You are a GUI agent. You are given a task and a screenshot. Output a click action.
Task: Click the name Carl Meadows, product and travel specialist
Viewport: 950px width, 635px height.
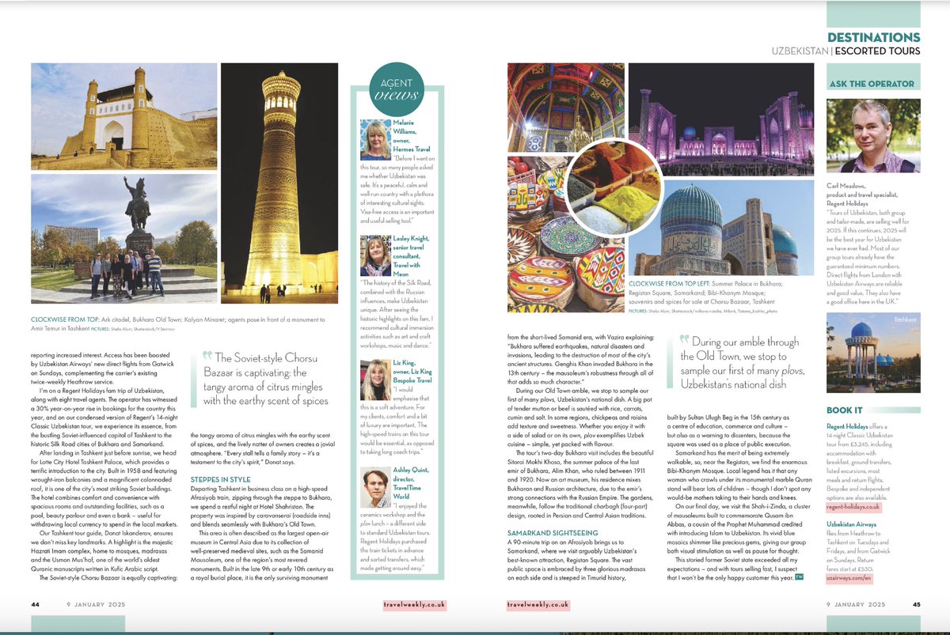(861, 194)
